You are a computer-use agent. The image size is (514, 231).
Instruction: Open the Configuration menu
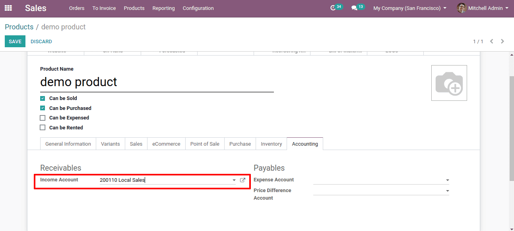click(x=198, y=8)
